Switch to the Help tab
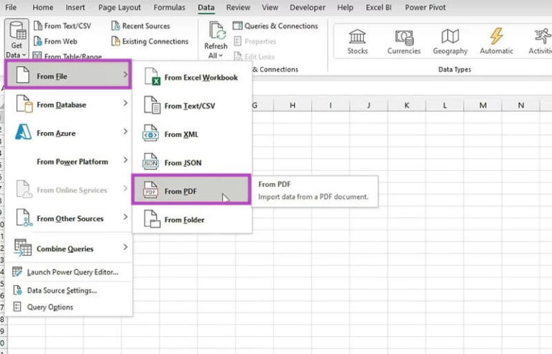 (x=345, y=7)
